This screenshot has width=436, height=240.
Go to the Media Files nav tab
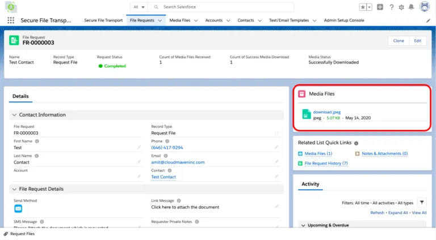click(179, 20)
